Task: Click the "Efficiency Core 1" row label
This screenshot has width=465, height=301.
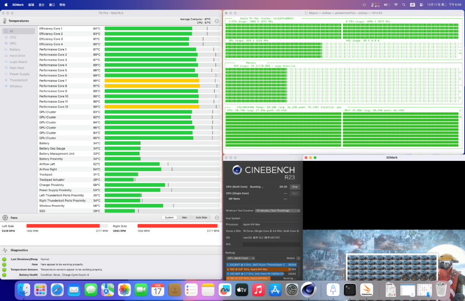Action: (51, 28)
